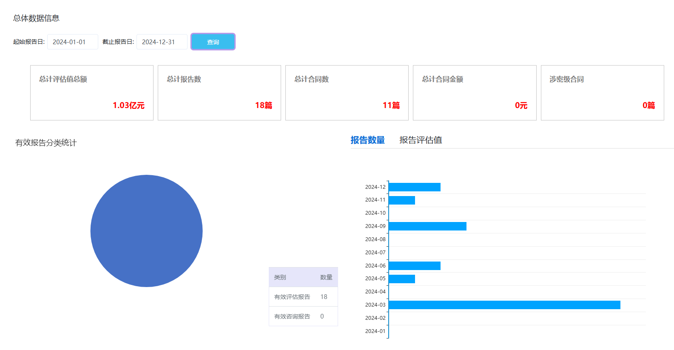The width and height of the screenshot is (674, 350).
Task: Click the 2024-12 bar in chart
Action: click(x=415, y=187)
